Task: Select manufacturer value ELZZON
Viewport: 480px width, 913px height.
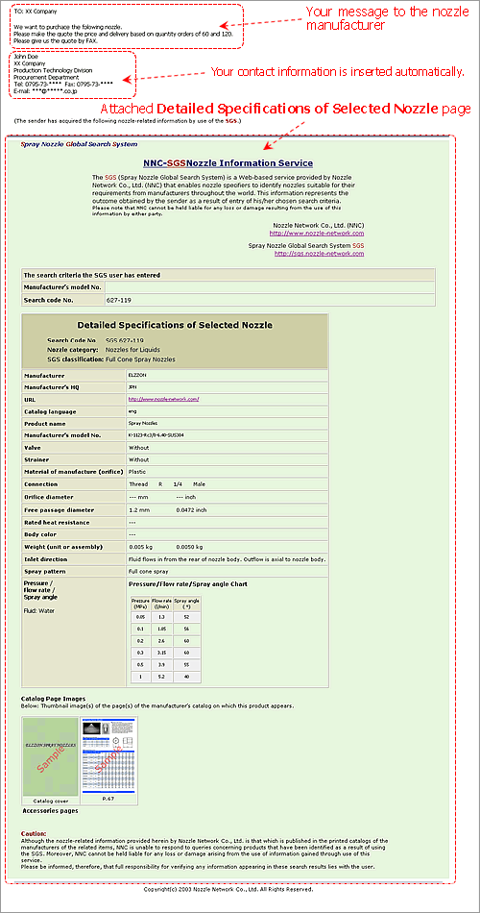Action: [136, 376]
